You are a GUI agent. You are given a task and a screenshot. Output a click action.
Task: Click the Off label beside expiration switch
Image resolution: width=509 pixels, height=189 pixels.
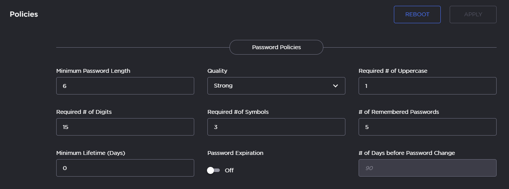click(229, 170)
